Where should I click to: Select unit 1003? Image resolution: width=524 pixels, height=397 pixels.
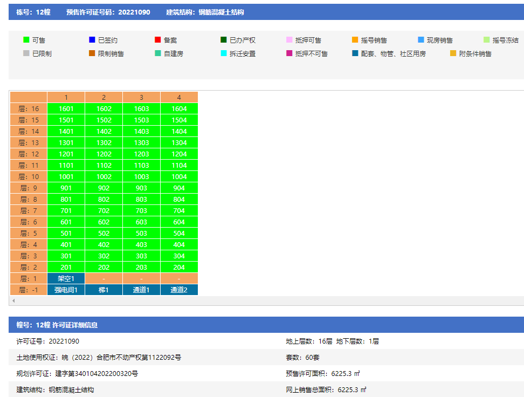[141, 176]
